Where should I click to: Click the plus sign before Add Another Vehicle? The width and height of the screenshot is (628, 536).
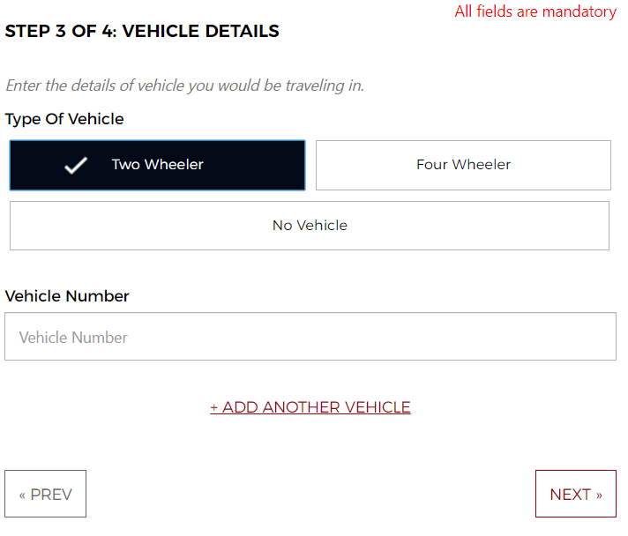click(214, 407)
